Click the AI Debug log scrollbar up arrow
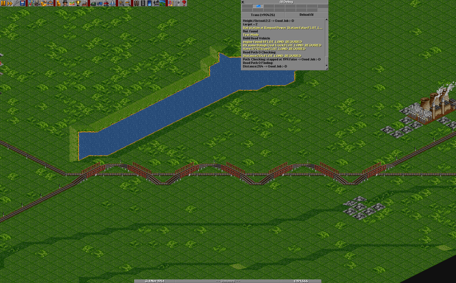Screen dimensions: 456x283 click(x=326, y=20)
